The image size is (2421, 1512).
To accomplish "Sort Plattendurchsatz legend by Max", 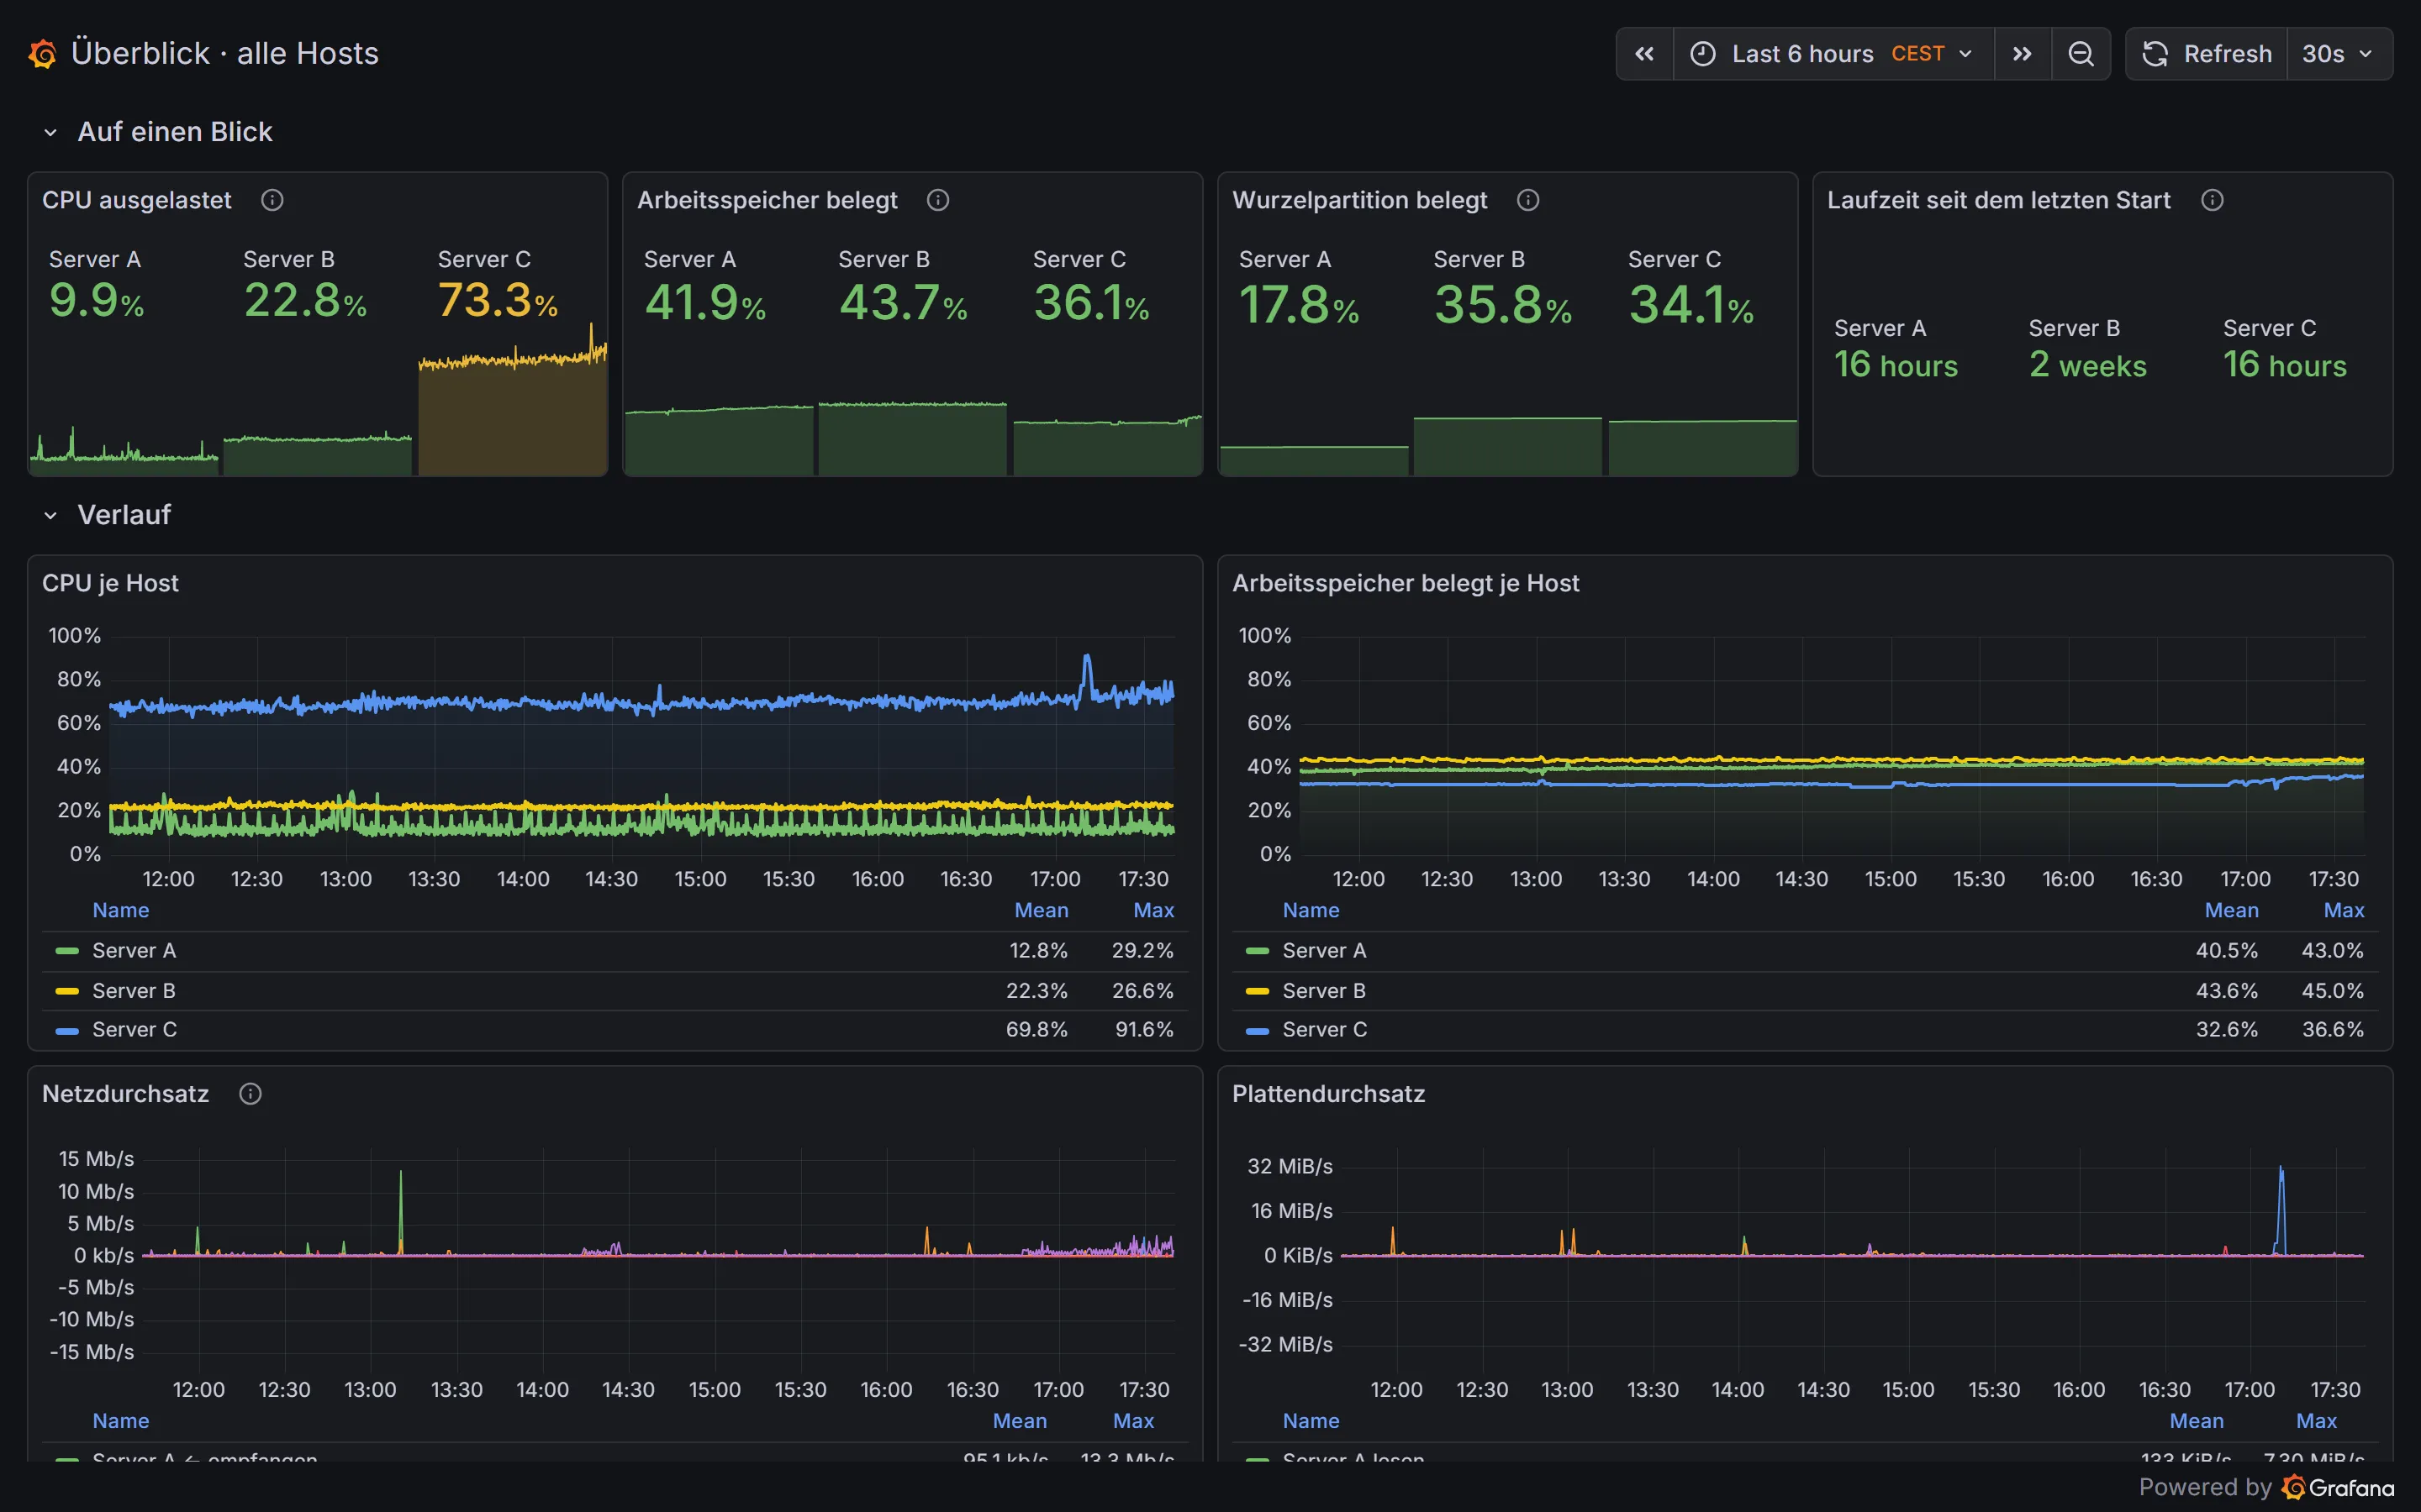I will [x=2317, y=1421].
